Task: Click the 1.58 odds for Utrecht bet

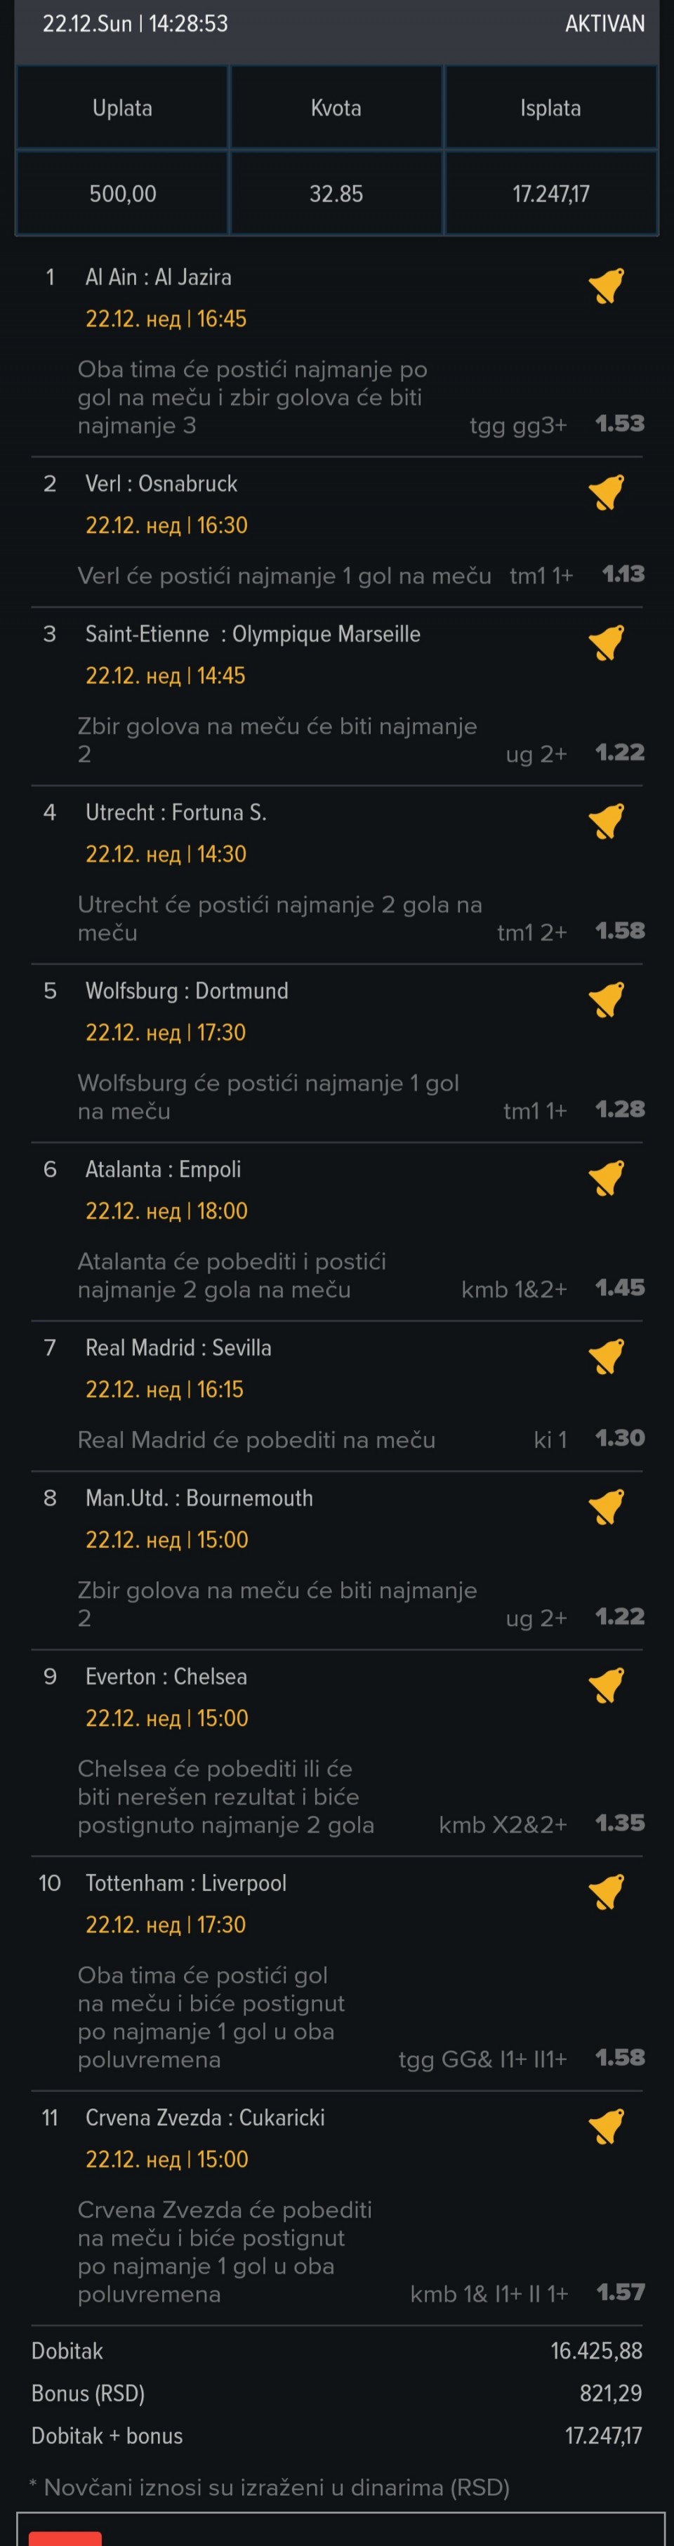Action: [620, 930]
